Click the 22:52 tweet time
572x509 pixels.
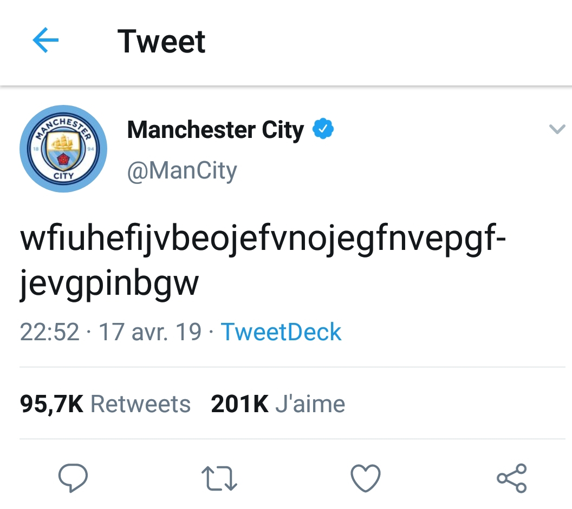click(x=49, y=332)
